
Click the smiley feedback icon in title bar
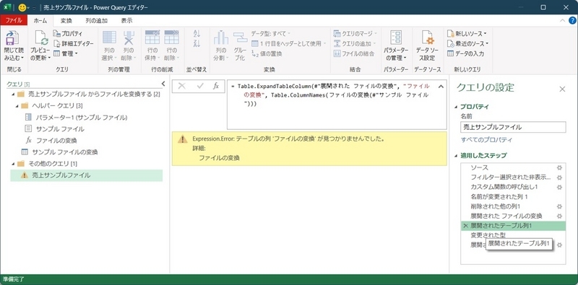pyautogui.click(x=22, y=7)
